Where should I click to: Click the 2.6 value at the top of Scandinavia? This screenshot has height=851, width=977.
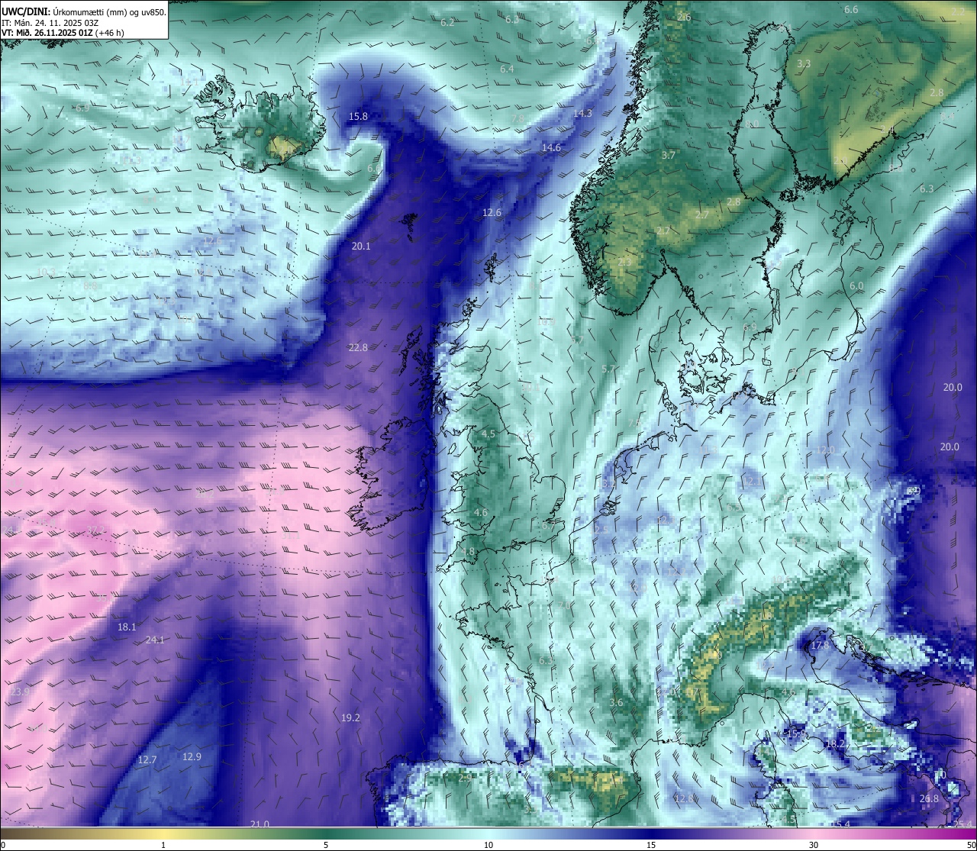pos(684,17)
